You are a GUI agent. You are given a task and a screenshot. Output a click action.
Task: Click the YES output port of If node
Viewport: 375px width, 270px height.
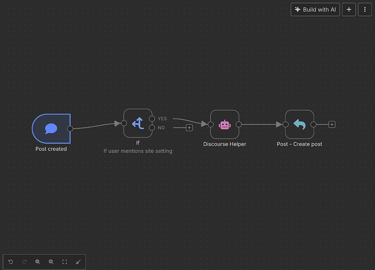click(152, 118)
